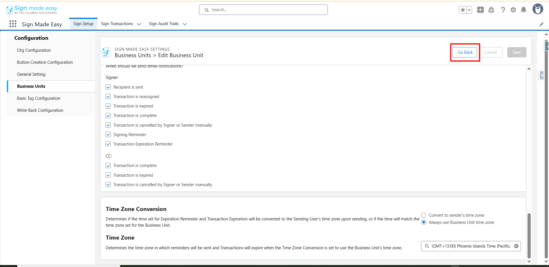
Task: Uncheck Signer 'Recipient is sent' checkbox
Action: point(108,87)
